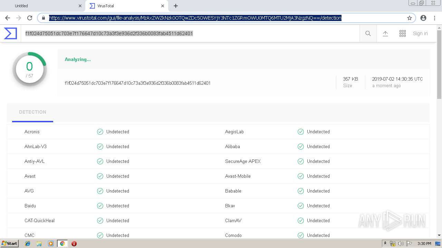This screenshot has height=248, width=442.
Task: Open media player from the taskbar
Action: (51, 244)
